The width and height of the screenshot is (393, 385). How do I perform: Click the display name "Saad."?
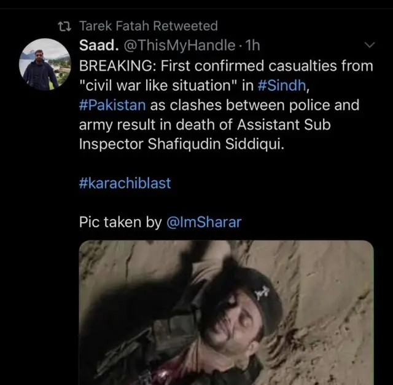[95, 45]
